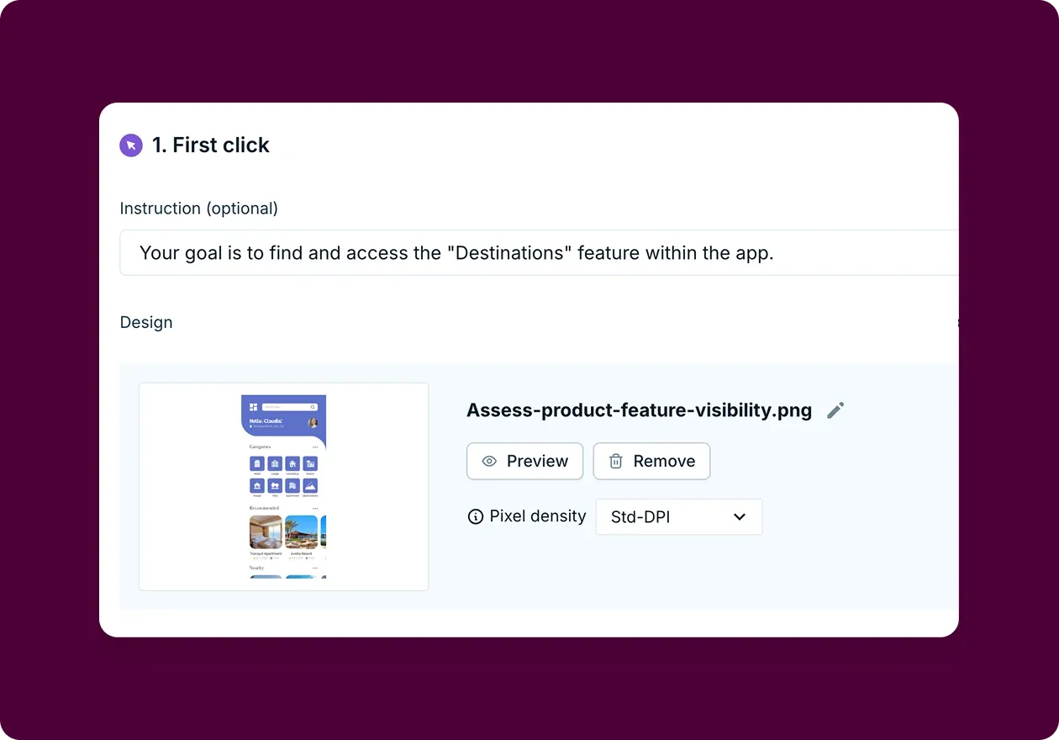Open the Recommended section options menu
1059x740 pixels.
pyautogui.click(x=316, y=507)
